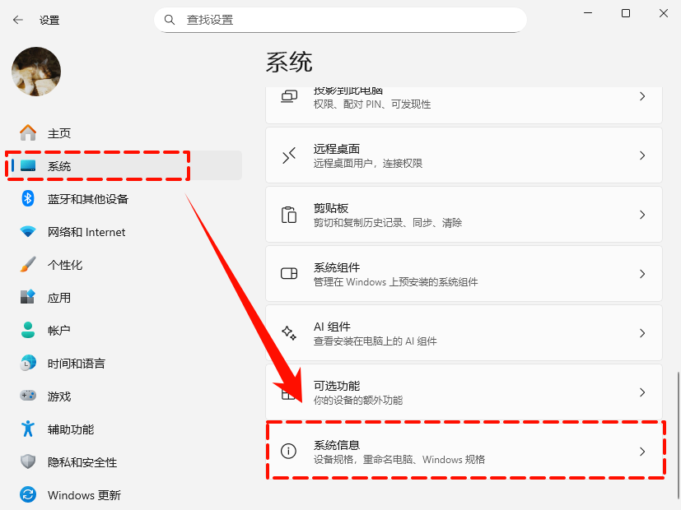Click the Bluetooth icon for 蓝牙和其他设备
Screen dimensions: 681x510
pos(28,198)
